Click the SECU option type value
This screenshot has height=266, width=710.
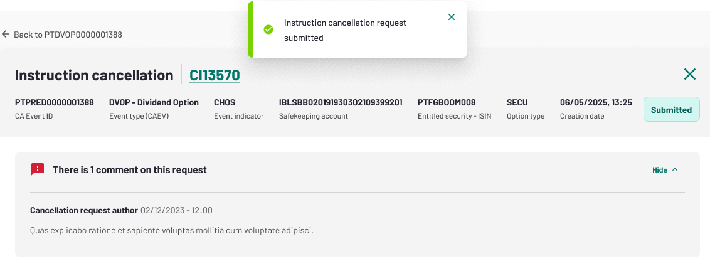click(517, 102)
